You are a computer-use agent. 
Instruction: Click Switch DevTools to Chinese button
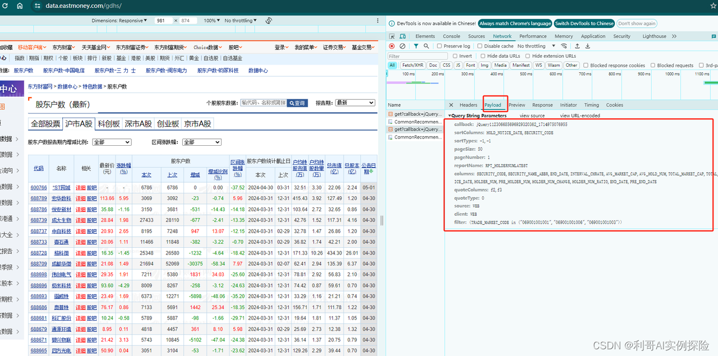(x=584, y=24)
